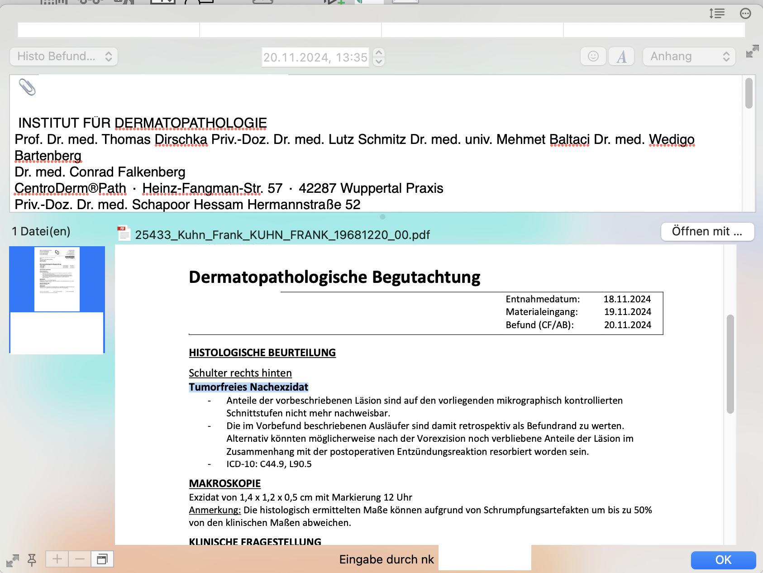Click the second empty header cell
The height and width of the screenshot is (573, 763).
click(291, 30)
